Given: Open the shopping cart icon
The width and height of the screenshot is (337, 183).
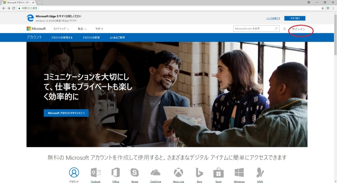Looking at the screenshot, I should tap(284, 29).
